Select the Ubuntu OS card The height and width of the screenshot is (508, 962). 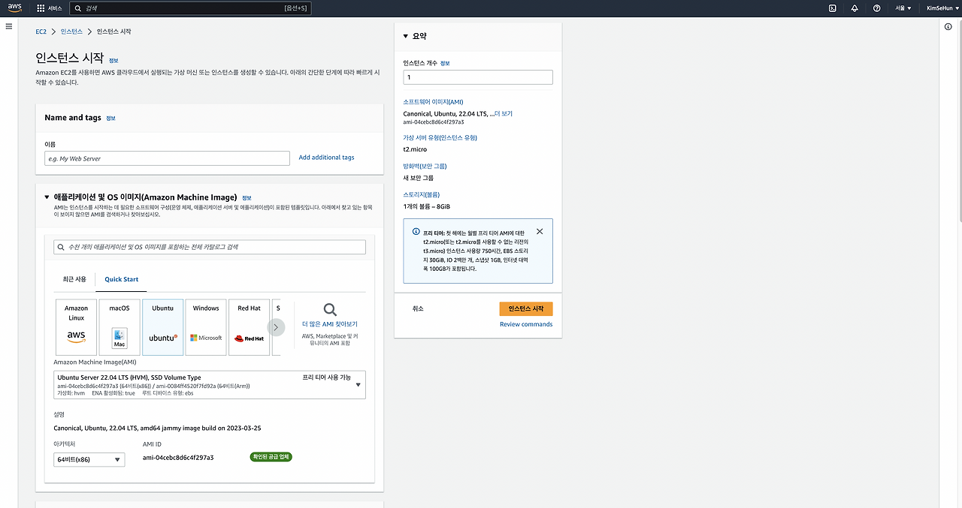point(163,326)
